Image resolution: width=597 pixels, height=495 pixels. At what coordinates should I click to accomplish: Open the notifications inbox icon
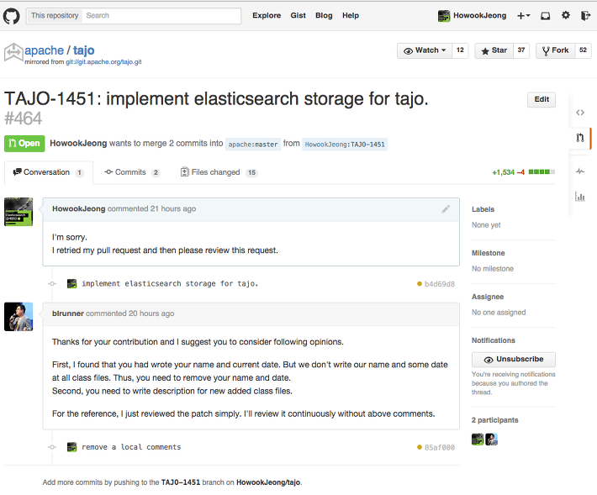pos(545,16)
